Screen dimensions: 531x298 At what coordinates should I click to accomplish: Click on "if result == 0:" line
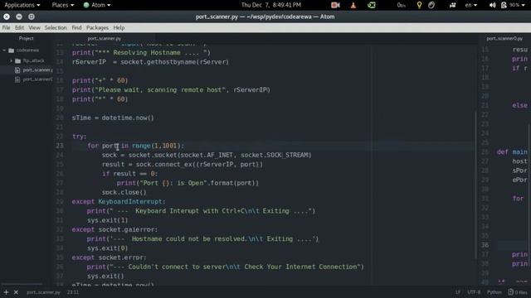pyautogui.click(x=129, y=174)
